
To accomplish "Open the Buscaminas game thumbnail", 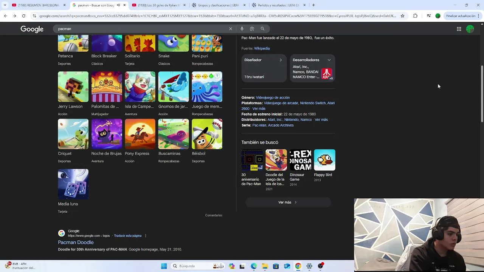I will pyautogui.click(x=174, y=134).
